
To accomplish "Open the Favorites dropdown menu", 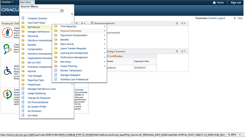I will 7,2.
